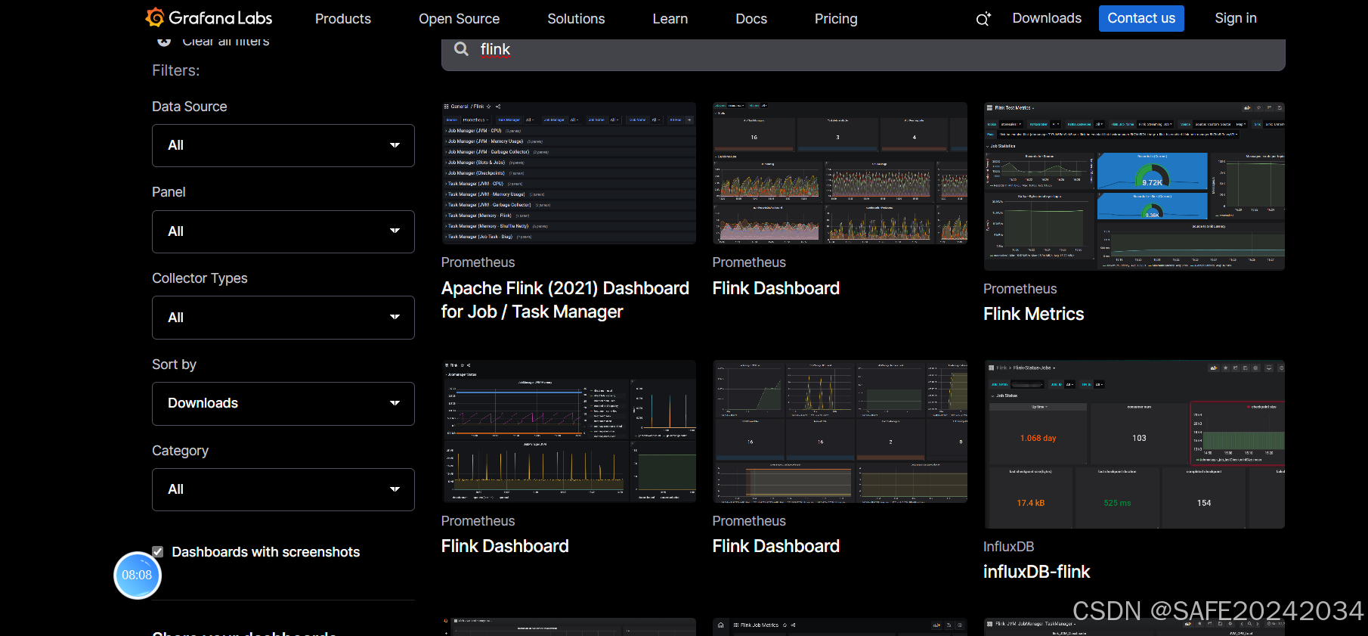Screen dimensions: 1368x636
Task: Open the Flink Metrics dashboard title
Action: pos(1033,314)
